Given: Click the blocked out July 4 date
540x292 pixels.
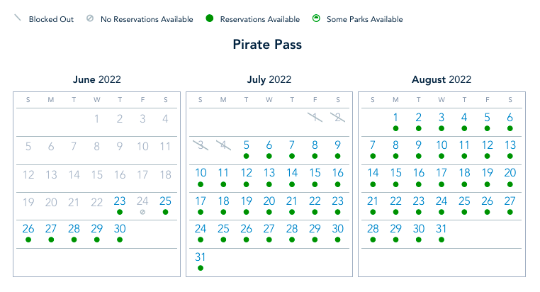Looking at the screenshot, I should pyautogui.click(x=223, y=145).
